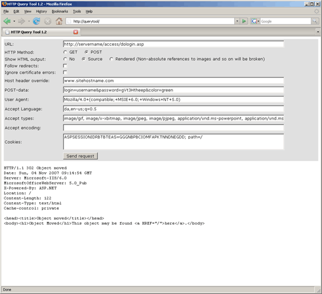Image resolution: width=322 pixels, height=294 pixels.
Task: Click the green Go arrow beside address bar
Action: click(244, 21)
